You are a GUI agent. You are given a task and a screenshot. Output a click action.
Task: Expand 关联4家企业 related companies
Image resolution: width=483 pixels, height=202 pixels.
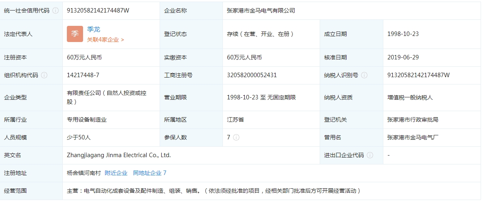105,40
